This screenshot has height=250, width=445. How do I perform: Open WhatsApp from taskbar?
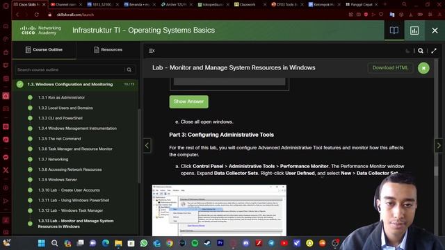pyautogui.click(x=144, y=243)
